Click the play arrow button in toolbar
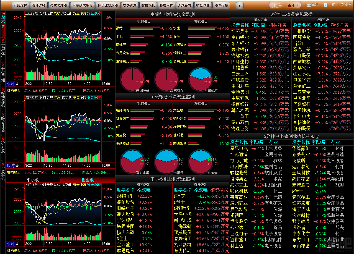The image size is (354, 254). pos(240,5)
